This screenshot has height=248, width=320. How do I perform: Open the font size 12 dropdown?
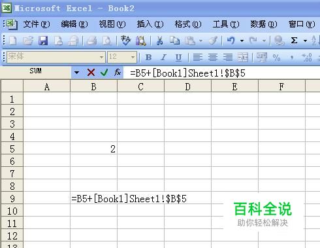133,58
